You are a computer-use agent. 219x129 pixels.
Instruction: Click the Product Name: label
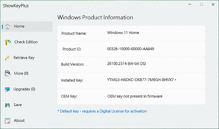point(74,33)
